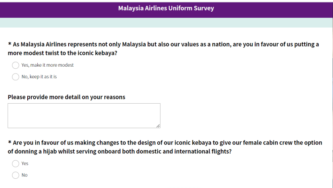Click the required asterisk before "Are you in favour"

pyautogui.click(x=10, y=142)
